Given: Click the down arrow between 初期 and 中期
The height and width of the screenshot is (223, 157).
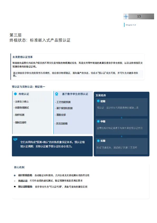Looking at the screenshot, I should tap(121, 117).
